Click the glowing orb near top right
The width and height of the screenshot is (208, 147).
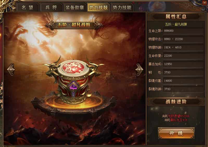pyautogui.click(x=157, y=6)
